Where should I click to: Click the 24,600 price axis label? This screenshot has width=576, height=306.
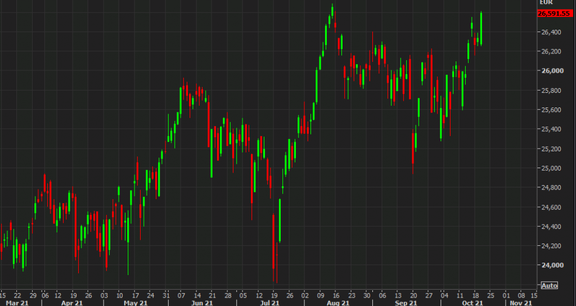551,207
